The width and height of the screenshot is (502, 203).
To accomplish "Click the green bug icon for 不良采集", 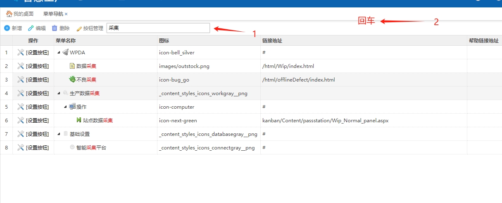I will [72, 79].
